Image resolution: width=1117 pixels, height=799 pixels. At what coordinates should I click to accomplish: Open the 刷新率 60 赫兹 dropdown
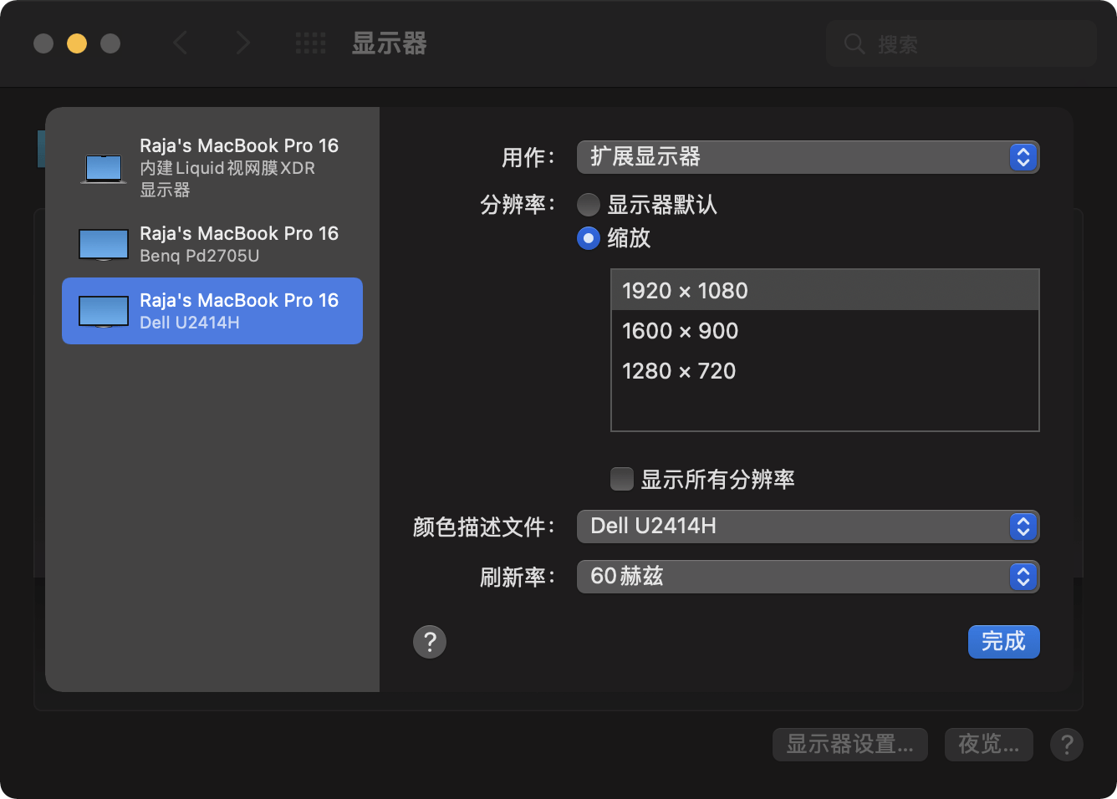(x=808, y=577)
